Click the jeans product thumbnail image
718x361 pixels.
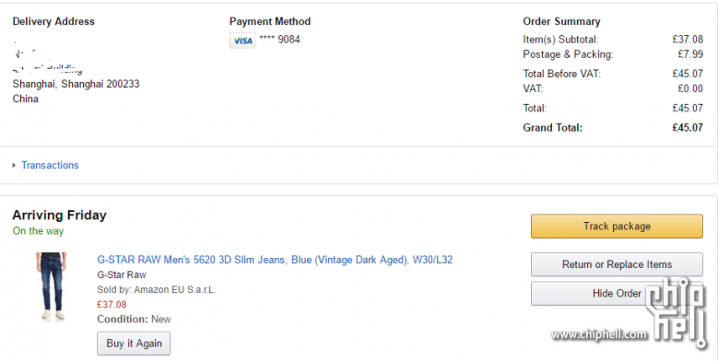coord(52,287)
